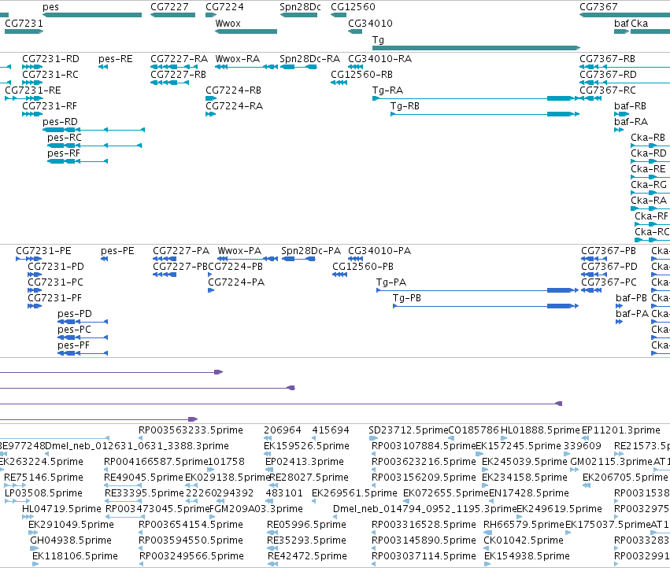Click transcript Wwox-RA label
The width and height of the screenshot is (670, 568).
238,59
